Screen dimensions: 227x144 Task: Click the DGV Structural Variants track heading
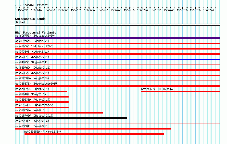click(36, 33)
